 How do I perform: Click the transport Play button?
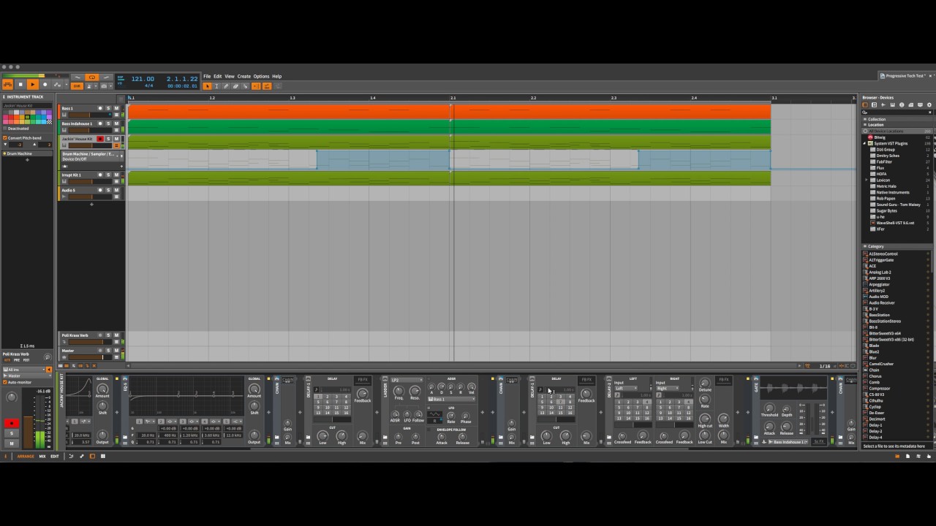(32, 85)
